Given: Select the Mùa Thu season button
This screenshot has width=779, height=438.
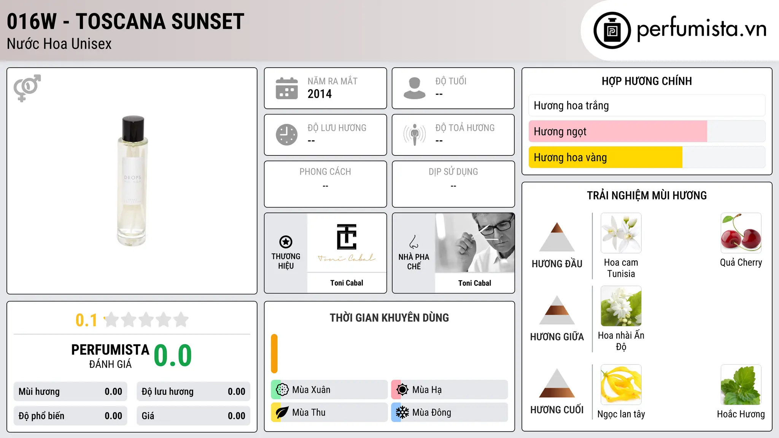Looking at the screenshot, I should 329,413.
